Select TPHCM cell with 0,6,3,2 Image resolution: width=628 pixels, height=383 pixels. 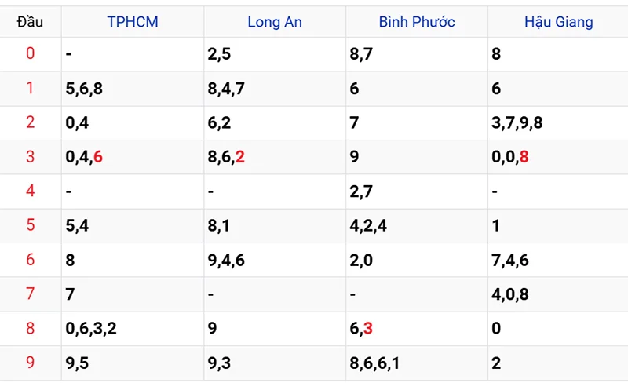click(x=91, y=329)
